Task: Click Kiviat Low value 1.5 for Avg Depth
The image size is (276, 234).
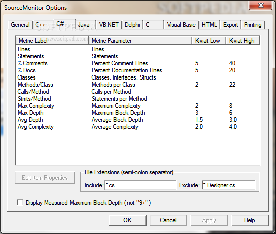Action: click(x=199, y=120)
